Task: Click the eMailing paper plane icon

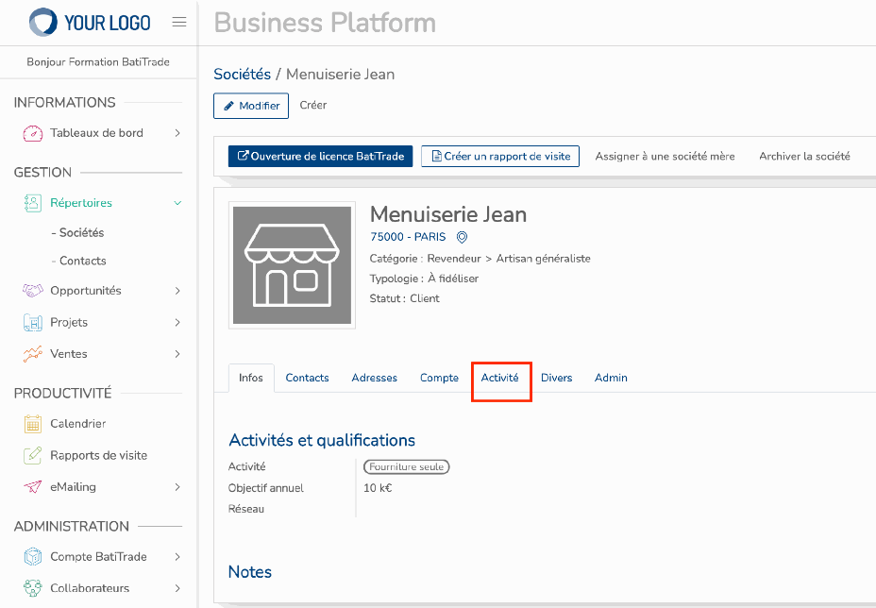Action: 33,487
